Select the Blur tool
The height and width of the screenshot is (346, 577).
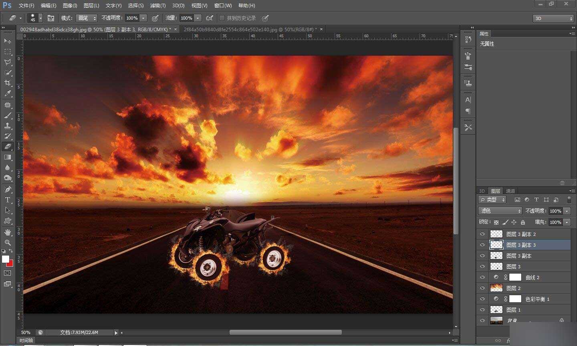[x=8, y=168]
